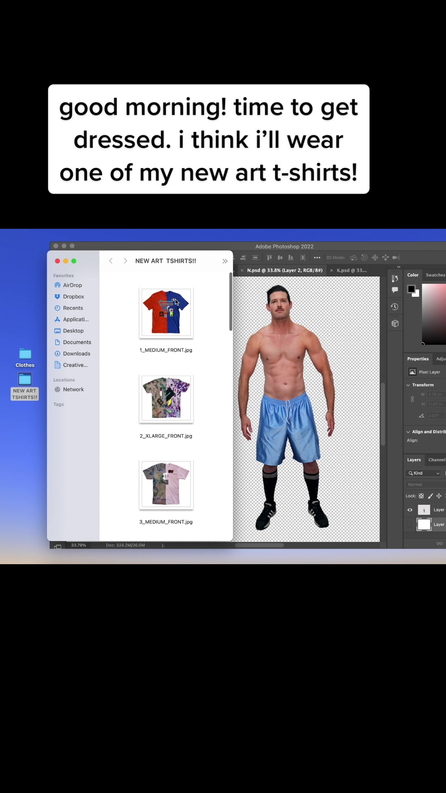Screen dimensions: 446x793
Task: Click the background color white swatch
Action: coord(417,294)
